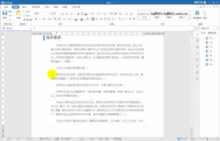Viewport: 220px width, 141px height.
Task: Switch to the View (视图) tab
Action: (65, 7)
